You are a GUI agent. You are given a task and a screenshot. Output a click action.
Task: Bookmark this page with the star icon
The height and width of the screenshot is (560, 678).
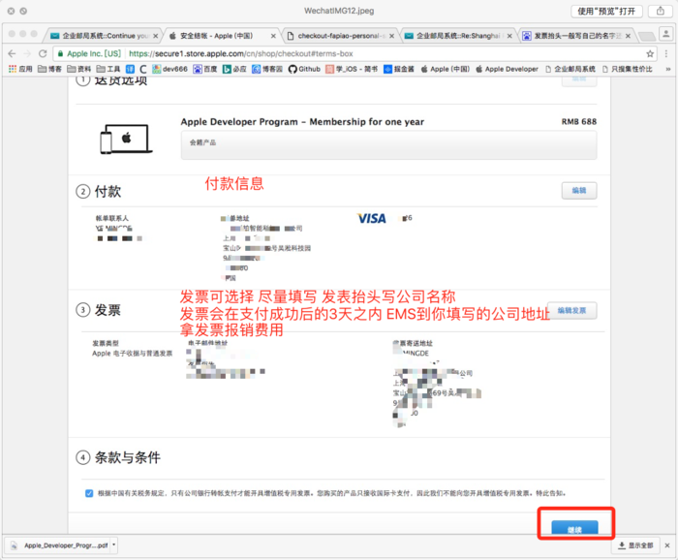(x=650, y=53)
